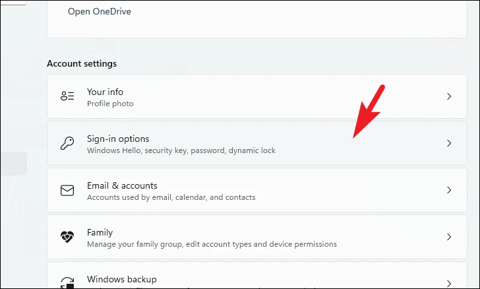Expand Your info using its chevron arrow

click(x=449, y=96)
